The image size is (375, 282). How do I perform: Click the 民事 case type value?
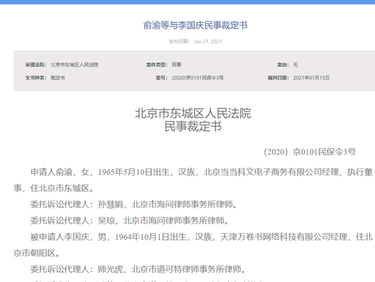click(x=177, y=64)
